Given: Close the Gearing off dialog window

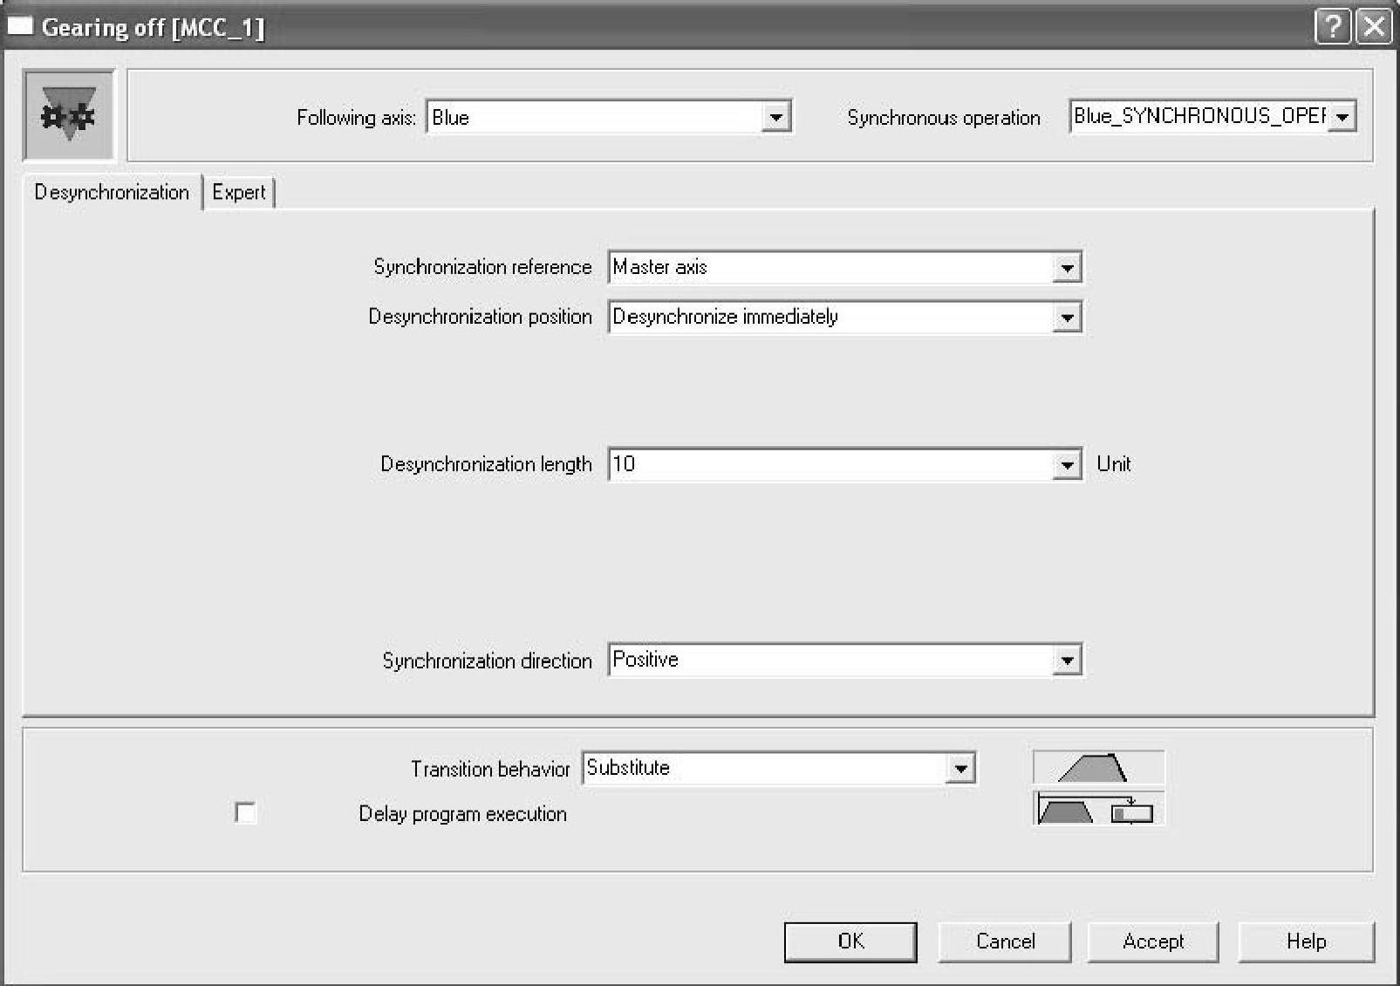Looking at the screenshot, I should tap(1374, 27).
